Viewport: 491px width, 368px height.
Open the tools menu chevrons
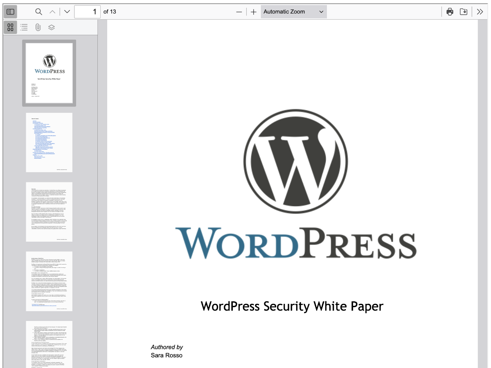tap(480, 12)
